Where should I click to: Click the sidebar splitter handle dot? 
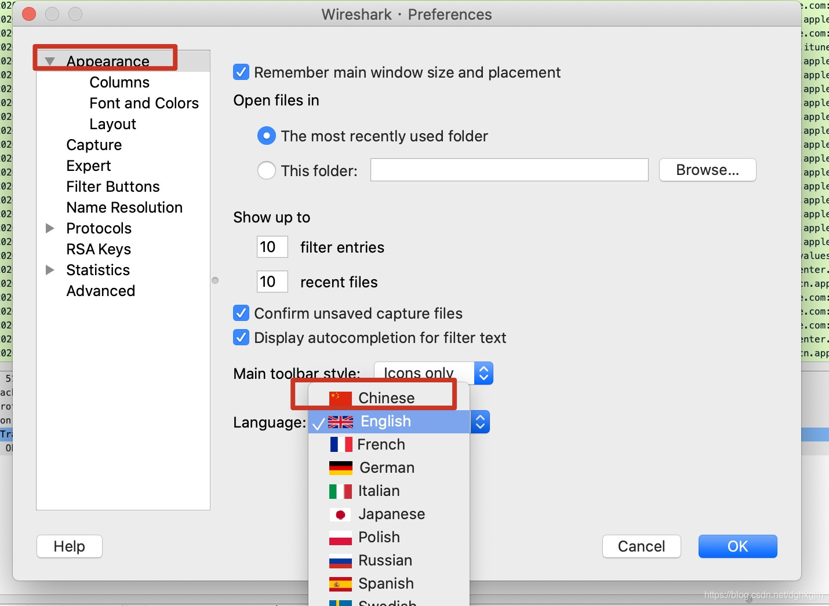point(215,280)
